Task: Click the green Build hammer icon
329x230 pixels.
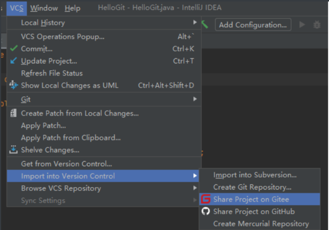Action: [205, 25]
